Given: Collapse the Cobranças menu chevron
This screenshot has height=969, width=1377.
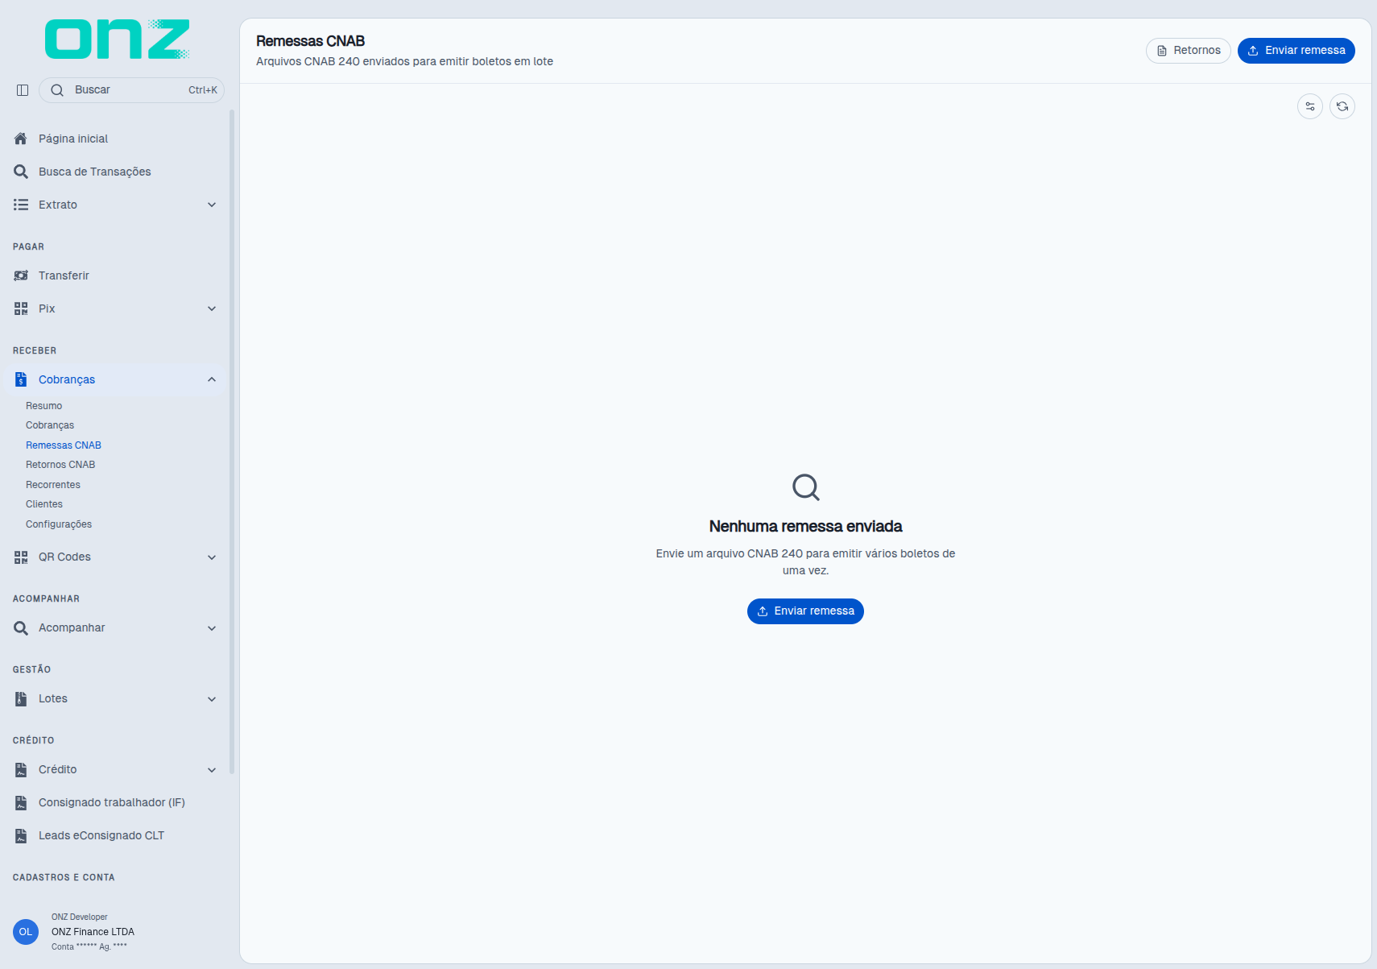Looking at the screenshot, I should 212,379.
